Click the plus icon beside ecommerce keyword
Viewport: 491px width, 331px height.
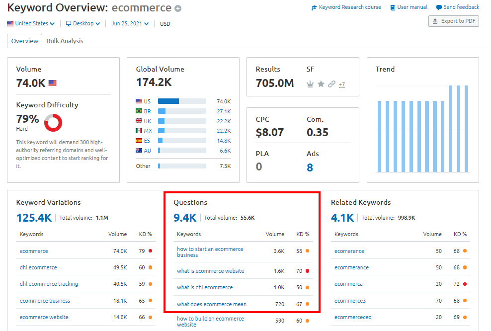[x=178, y=8]
